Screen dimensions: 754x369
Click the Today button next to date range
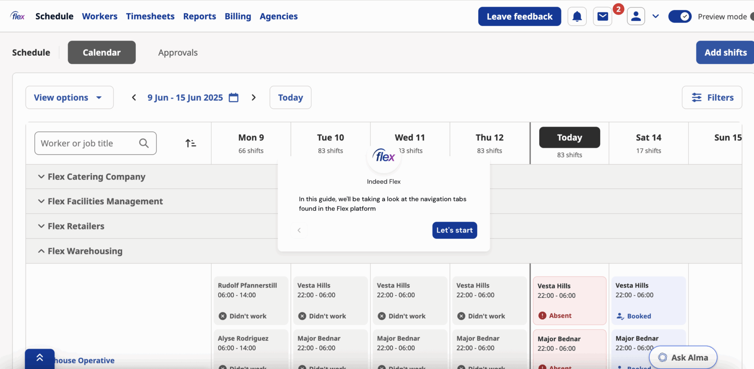[290, 98]
